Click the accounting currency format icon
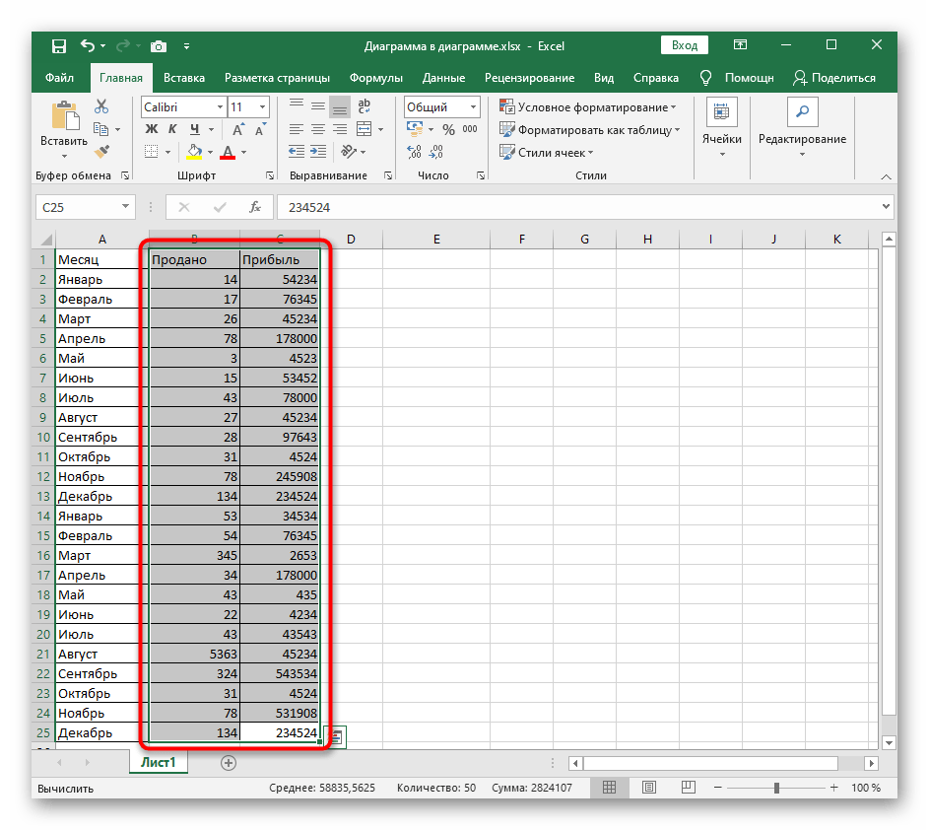The width and height of the screenshot is (929, 830). pyautogui.click(x=415, y=129)
